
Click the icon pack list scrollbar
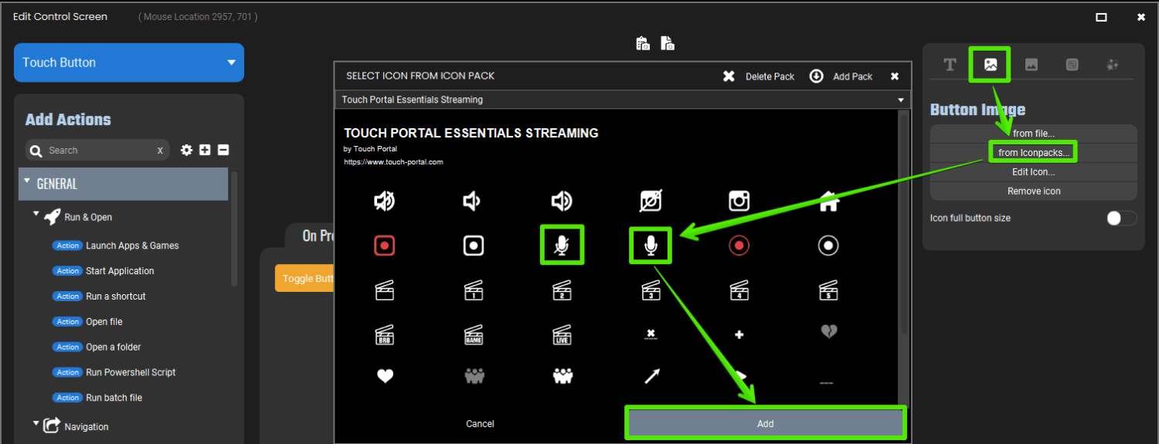pos(903,224)
